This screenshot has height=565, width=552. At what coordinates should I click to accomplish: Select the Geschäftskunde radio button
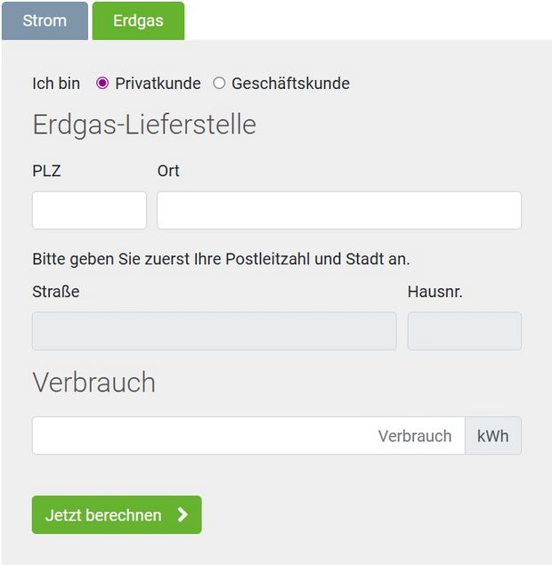219,84
